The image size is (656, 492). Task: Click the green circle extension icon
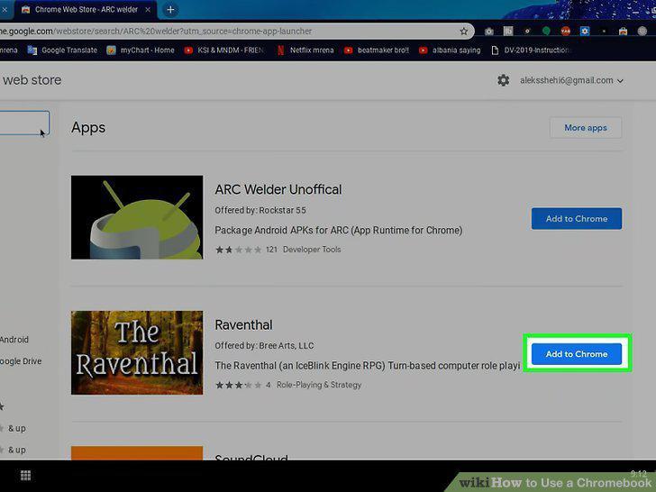tap(546, 31)
